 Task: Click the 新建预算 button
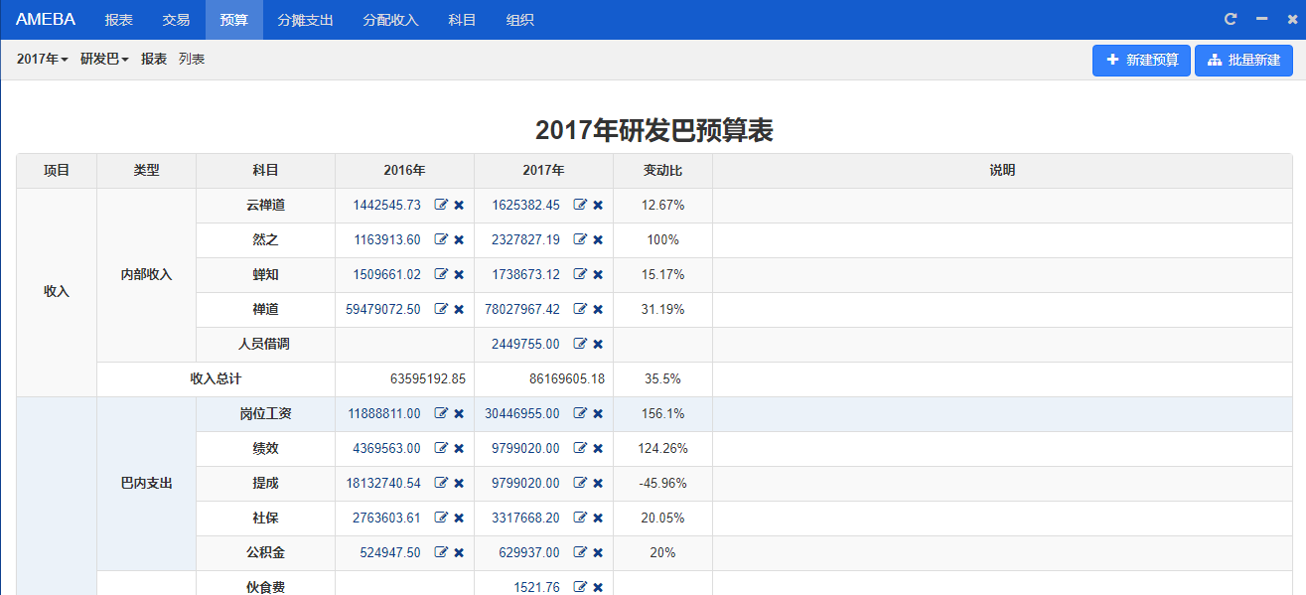coord(1141,61)
